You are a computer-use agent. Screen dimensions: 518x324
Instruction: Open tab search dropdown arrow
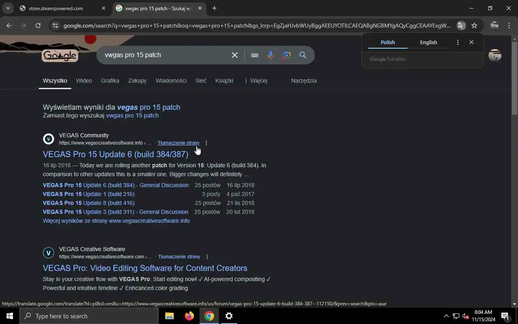(8, 8)
